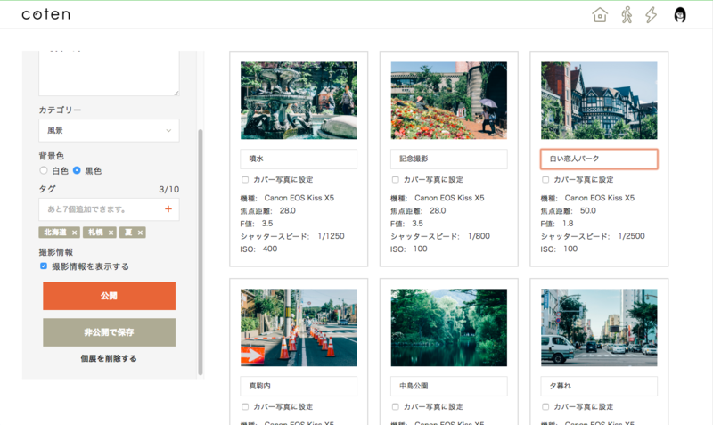Set 真駒内 photo as cover checkbox

click(245, 407)
